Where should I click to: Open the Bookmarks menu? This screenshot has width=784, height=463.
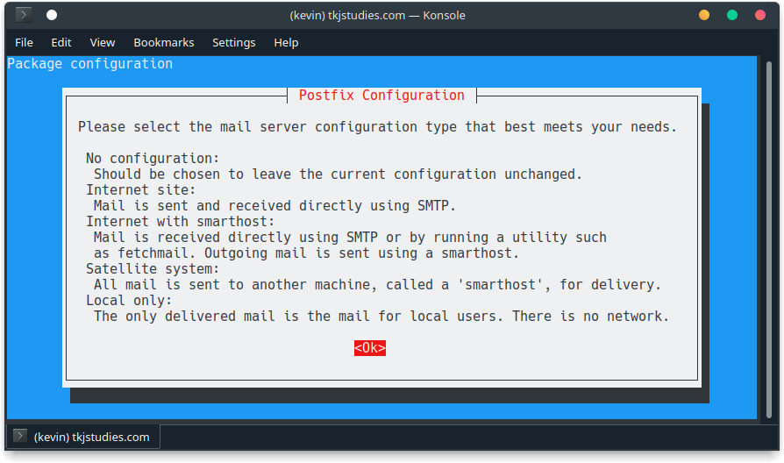[163, 42]
